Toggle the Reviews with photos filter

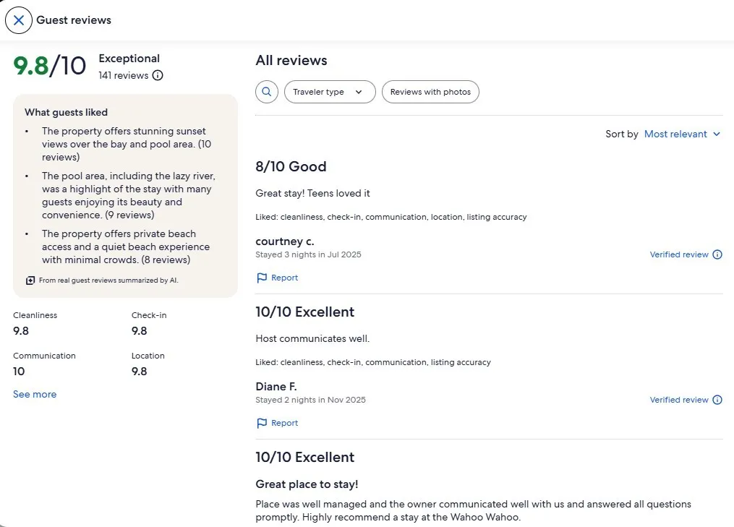click(430, 92)
